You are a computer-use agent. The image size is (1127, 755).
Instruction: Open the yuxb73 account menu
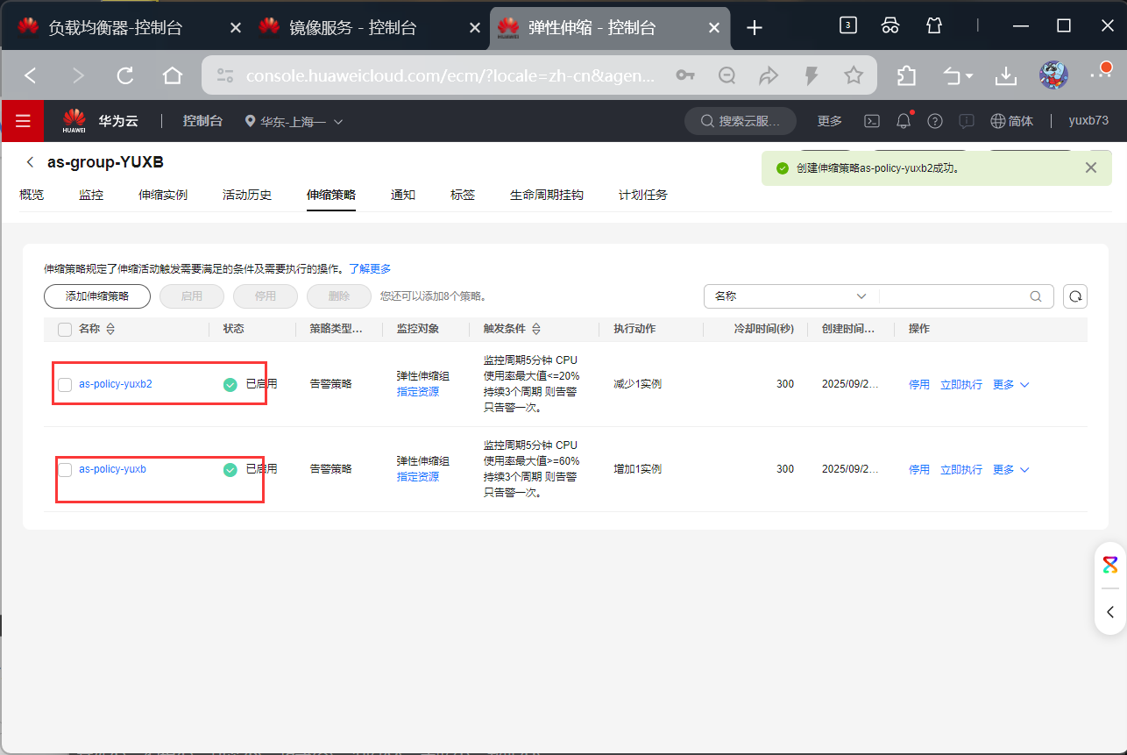1088,121
